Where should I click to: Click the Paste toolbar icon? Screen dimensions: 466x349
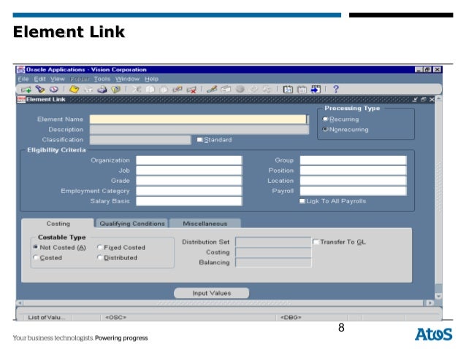pyautogui.click(x=164, y=89)
